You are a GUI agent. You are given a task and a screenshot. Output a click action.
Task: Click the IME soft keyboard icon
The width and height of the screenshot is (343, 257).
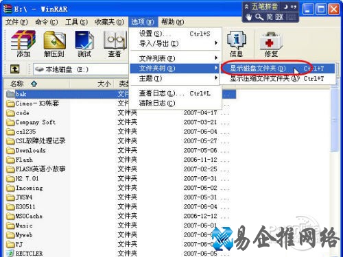[x=291, y=16]
